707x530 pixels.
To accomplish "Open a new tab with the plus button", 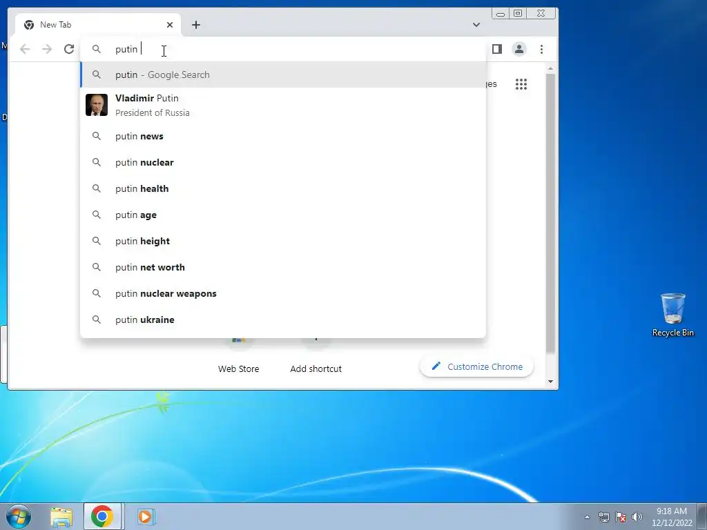I will click(x=195, y=25).
